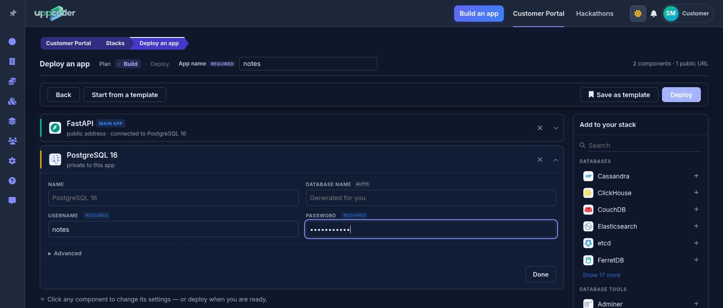Switch to Customer Portal tab
The image size is (723, 308).
point(539,14)
